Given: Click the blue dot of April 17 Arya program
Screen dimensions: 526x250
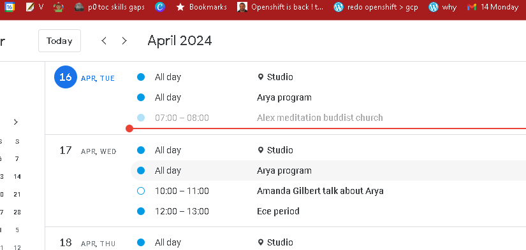Looking at the screenshot, I should pos(141,170).
